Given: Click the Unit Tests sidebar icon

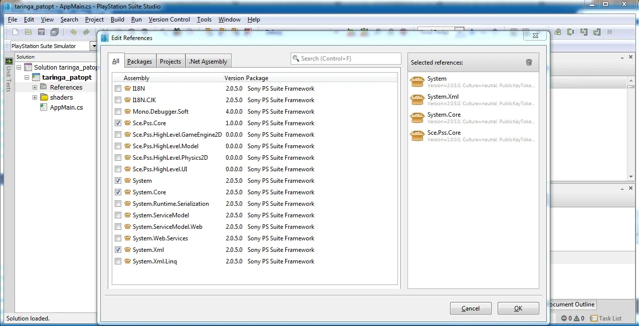Looking at the screenshot, I should [9, 61].
